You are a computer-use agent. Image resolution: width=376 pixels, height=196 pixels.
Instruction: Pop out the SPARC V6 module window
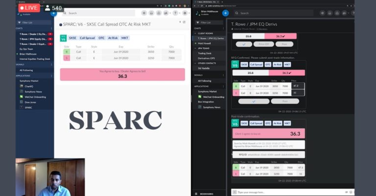(184, 22)
